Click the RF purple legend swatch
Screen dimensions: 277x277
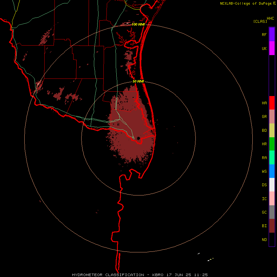click(272, 34)
